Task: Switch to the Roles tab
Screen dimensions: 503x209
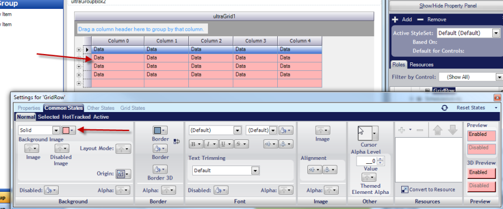Action: point(398,64)
